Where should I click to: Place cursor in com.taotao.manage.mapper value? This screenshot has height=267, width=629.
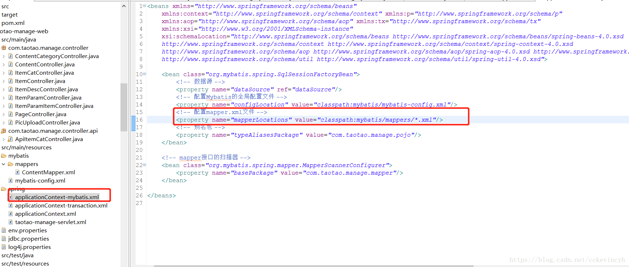pos(349,173)
